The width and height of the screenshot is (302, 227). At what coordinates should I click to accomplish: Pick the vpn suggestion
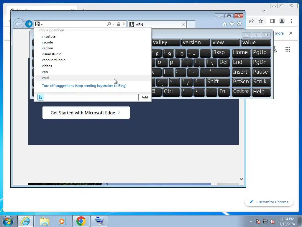[x=92, y=72]
